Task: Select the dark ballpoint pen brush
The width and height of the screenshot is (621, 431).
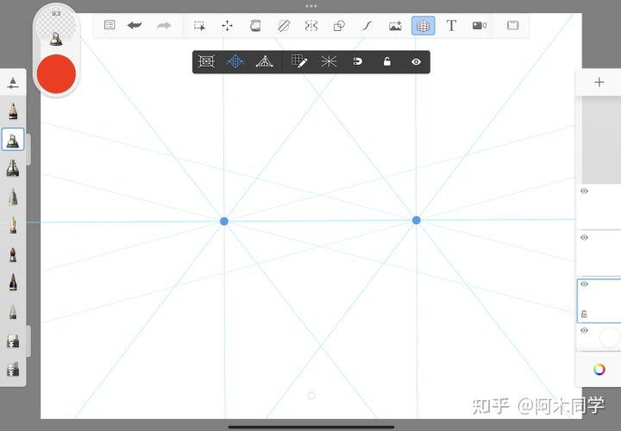Action: coord(13,282)
